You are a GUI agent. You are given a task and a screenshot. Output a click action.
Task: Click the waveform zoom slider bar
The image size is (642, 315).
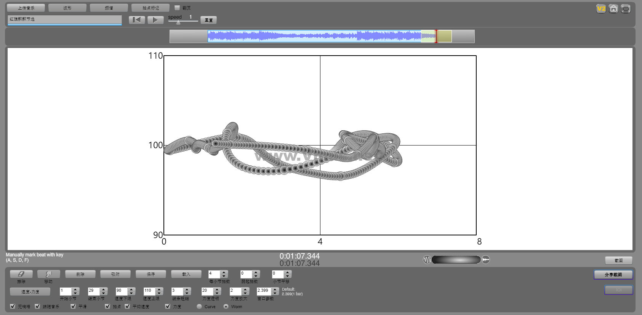[456, 260]
